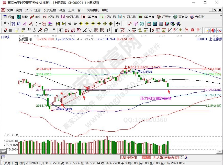This screenshot has height=165, width=223.
Task: Expand the 日 period dropdown arrow
Action: point(8,24)
